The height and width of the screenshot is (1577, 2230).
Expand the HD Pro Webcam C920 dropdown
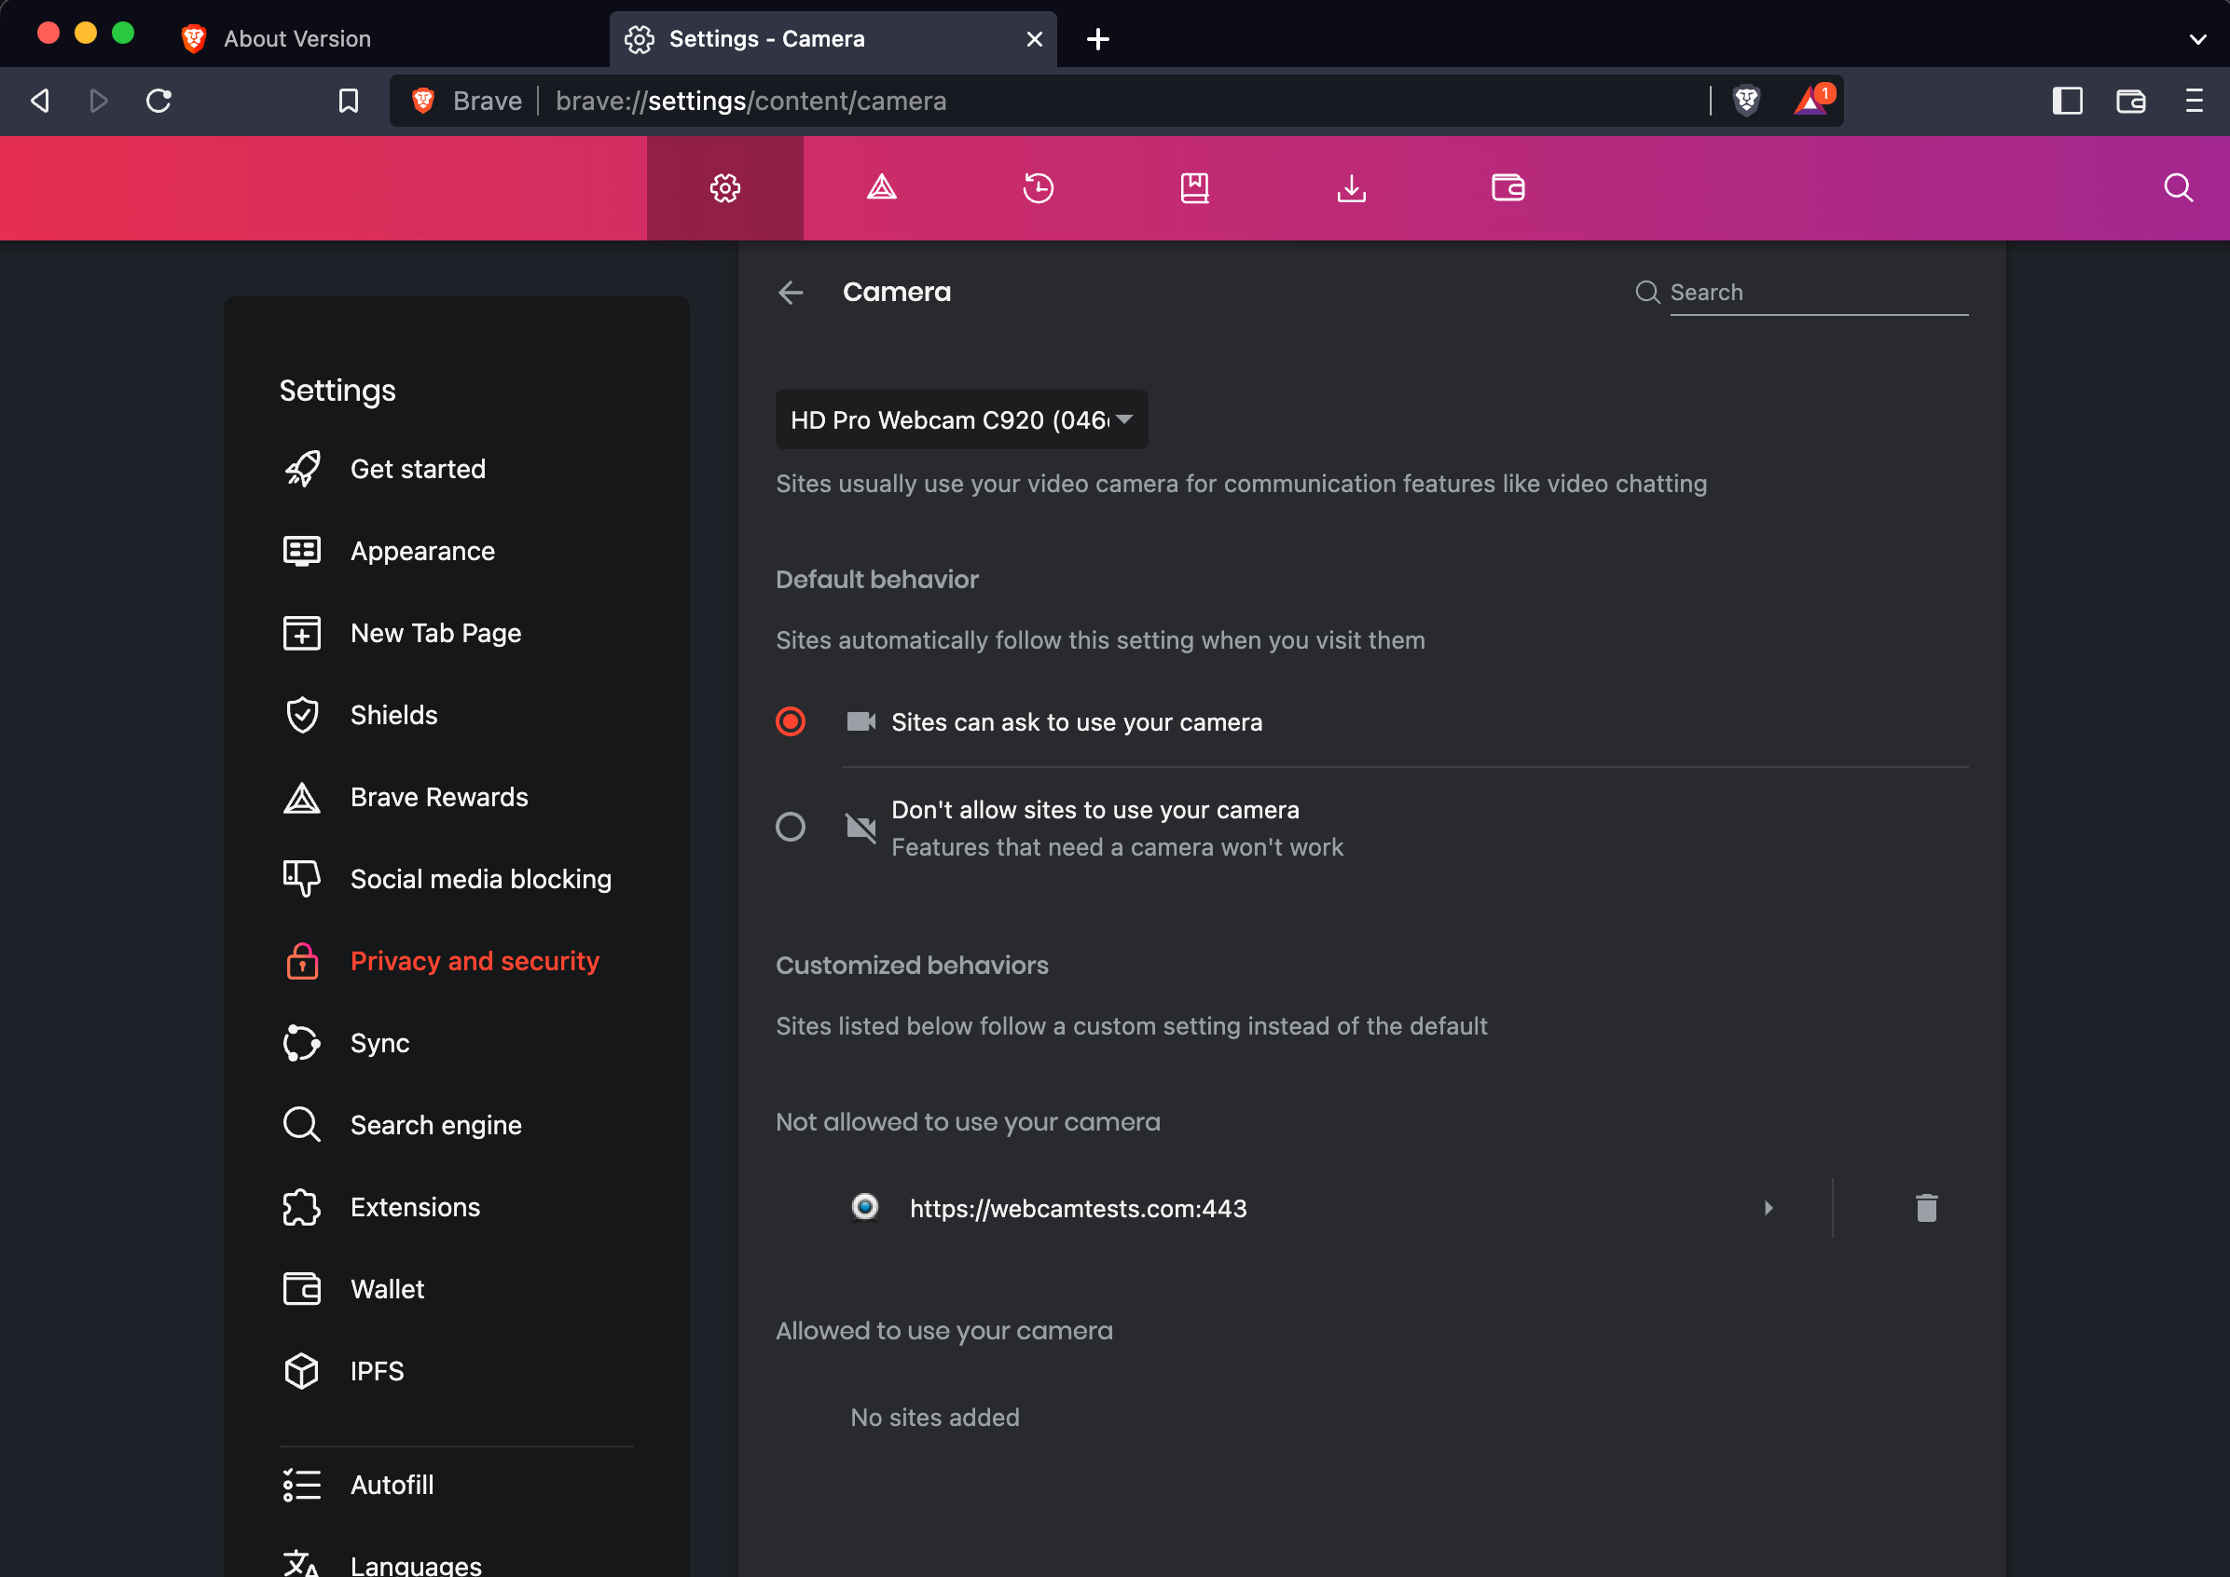click(957, 418)
